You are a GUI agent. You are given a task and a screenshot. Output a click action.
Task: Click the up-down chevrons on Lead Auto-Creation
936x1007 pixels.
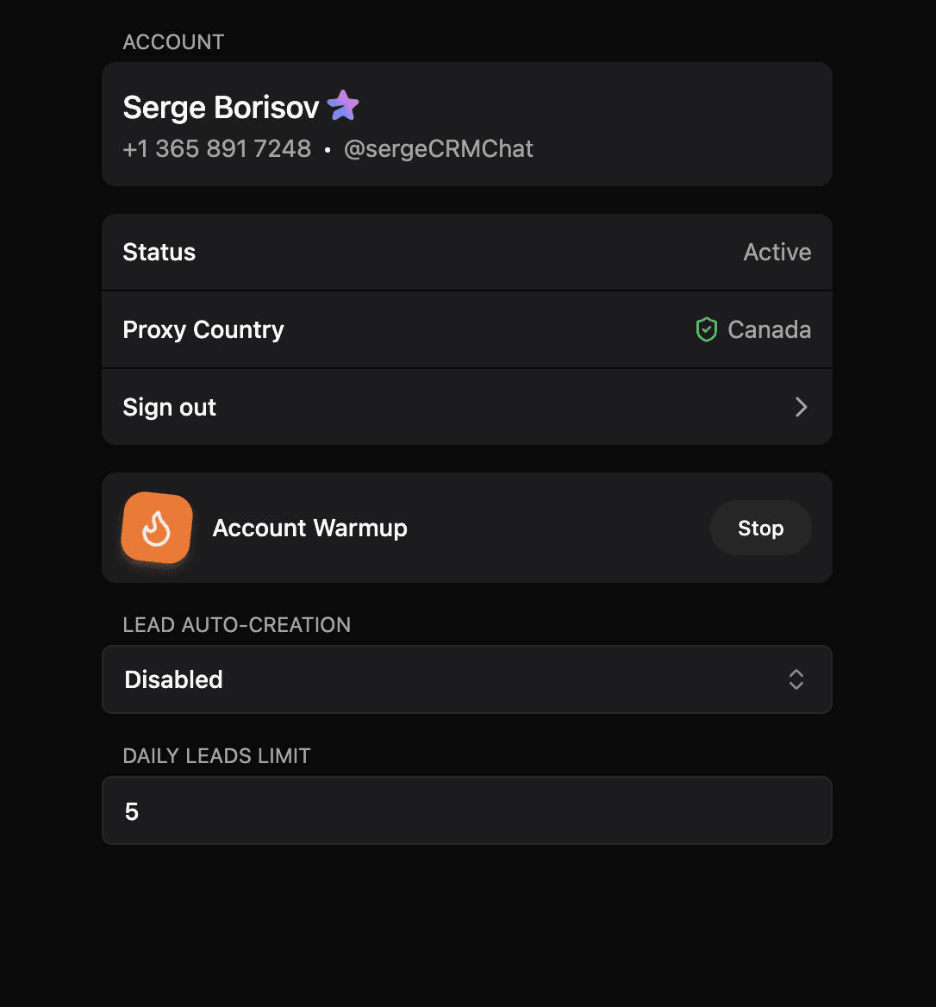[796, 679]
